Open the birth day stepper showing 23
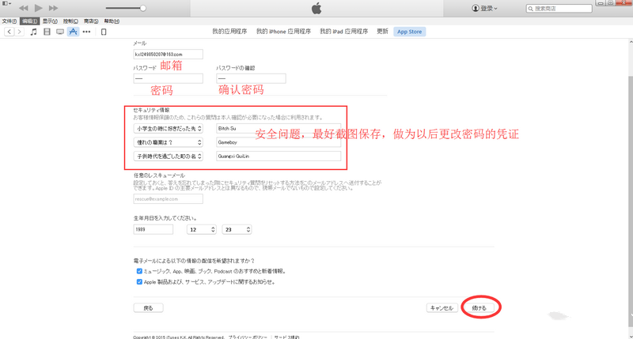633x339 pixels. (x=237, y=229)
